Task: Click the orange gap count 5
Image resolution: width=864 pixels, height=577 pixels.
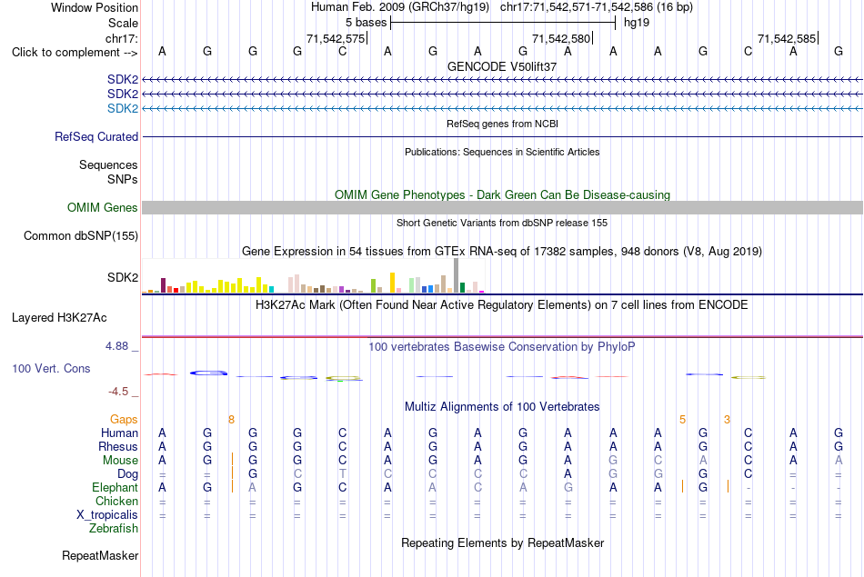Action: tap(682, 420)
